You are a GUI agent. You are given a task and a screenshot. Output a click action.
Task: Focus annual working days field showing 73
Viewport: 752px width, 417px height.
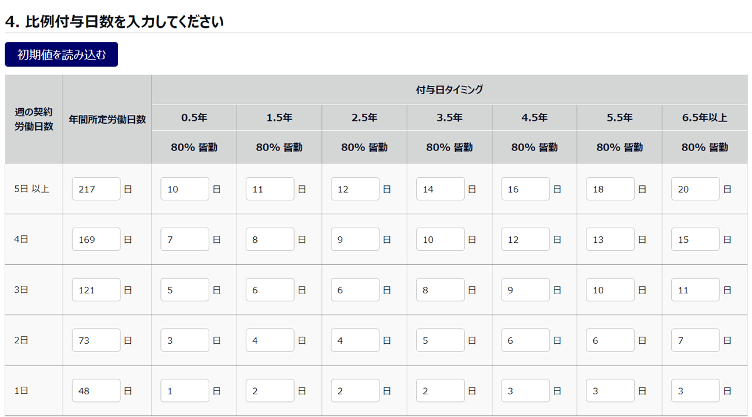tap(96, 340)
